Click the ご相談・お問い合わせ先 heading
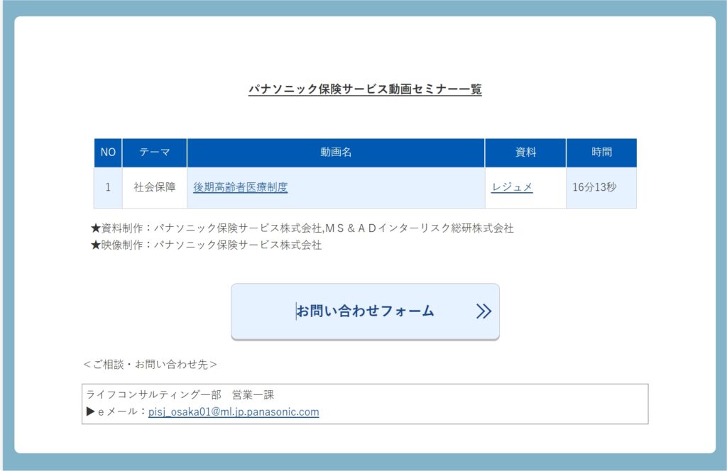This screenshot has width=727, height=471. (151, 365)
